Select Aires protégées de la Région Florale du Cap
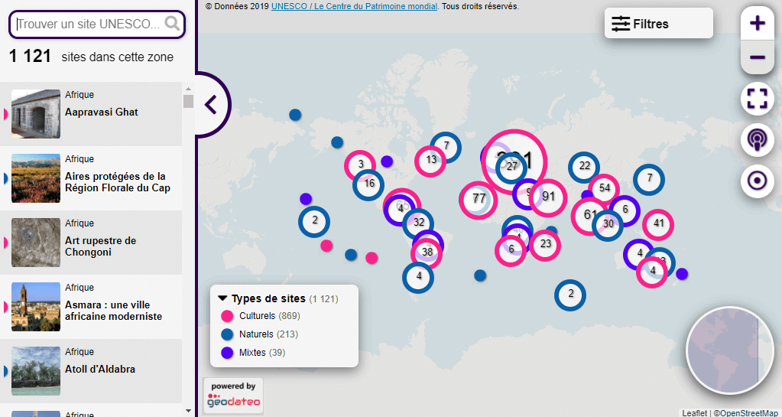 click(91, 178)
